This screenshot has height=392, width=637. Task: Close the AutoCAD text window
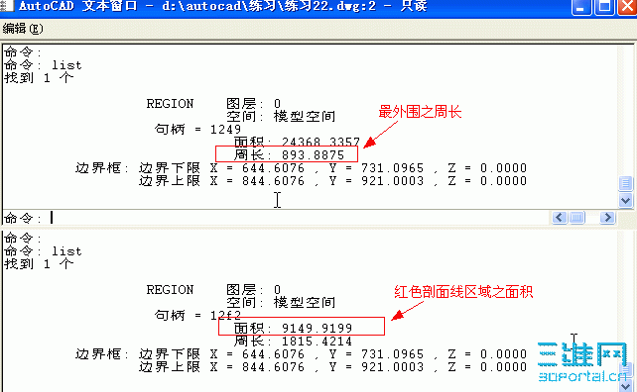(x=627, y=7)
